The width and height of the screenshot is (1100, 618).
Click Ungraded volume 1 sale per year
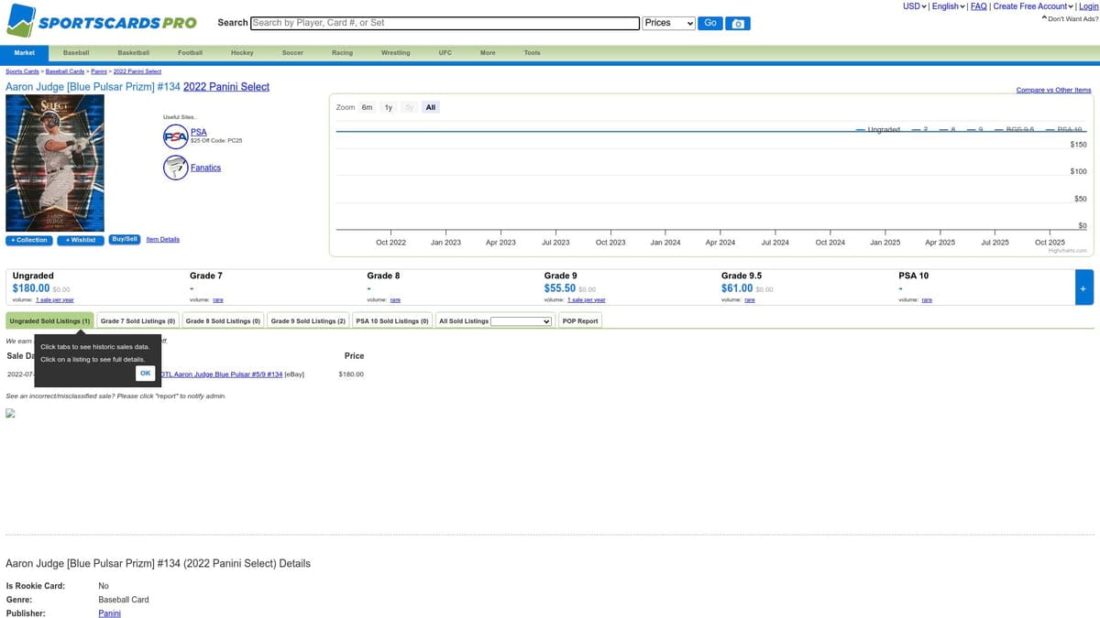[55, 300]
